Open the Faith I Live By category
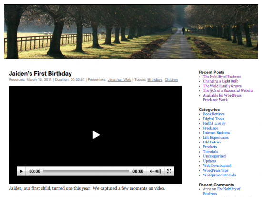 [214, 123]
